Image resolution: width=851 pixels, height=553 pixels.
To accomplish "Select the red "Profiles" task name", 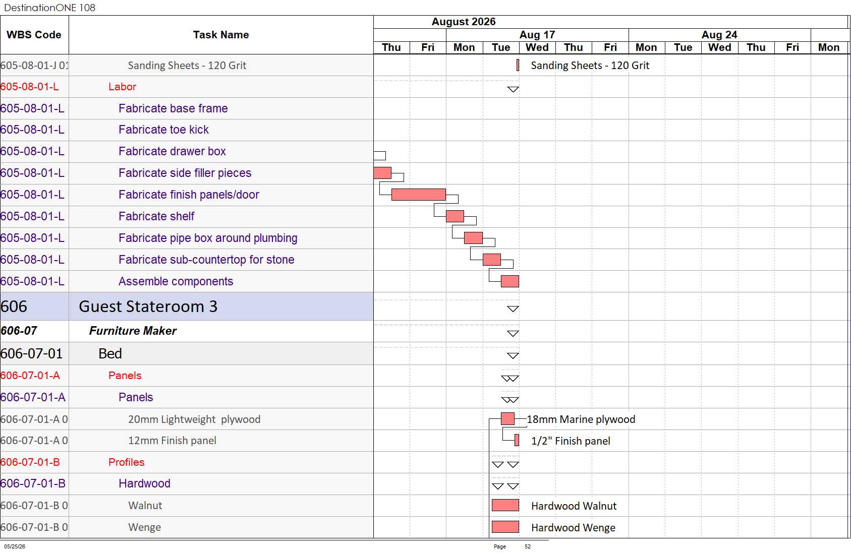I will point(126,462).
